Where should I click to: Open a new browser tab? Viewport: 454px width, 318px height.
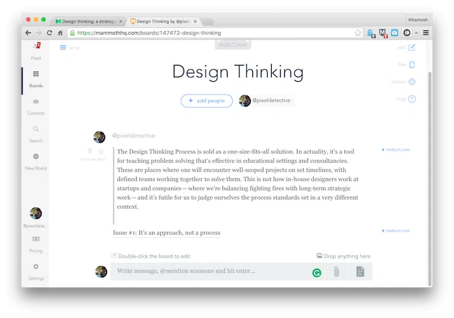tap(208, 21)
